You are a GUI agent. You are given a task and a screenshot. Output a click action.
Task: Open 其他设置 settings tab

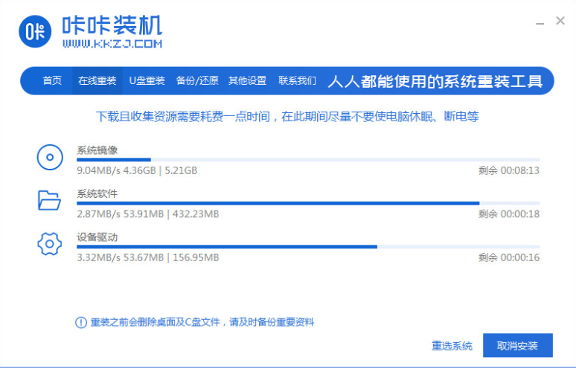(x=247, y=80)
